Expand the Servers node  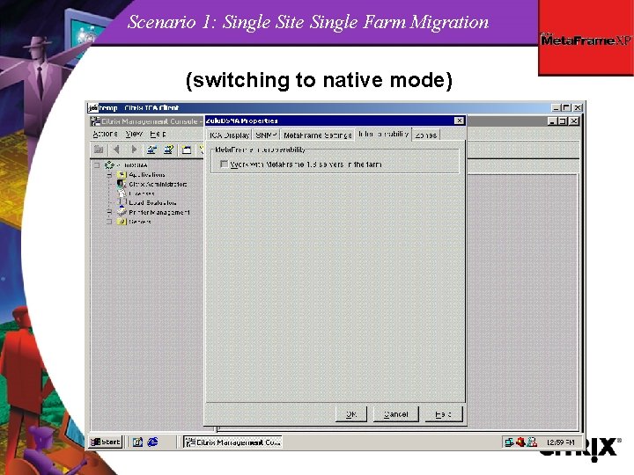[x=109, y=222]
